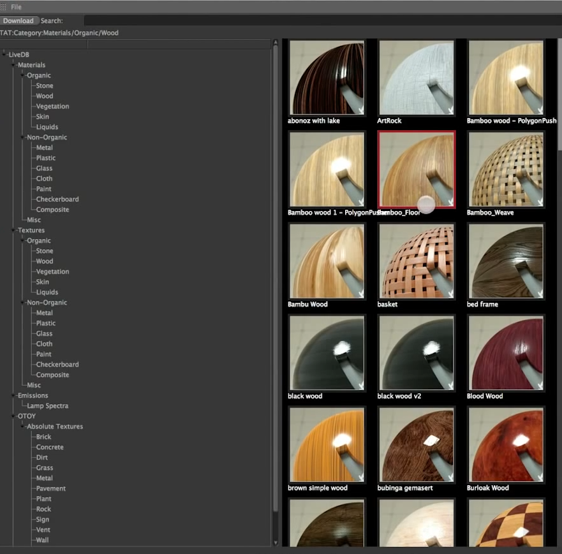Select Rock under Absolute Textures
The height and width of the screenshot is (554, 562).
(x=43, y=509)
